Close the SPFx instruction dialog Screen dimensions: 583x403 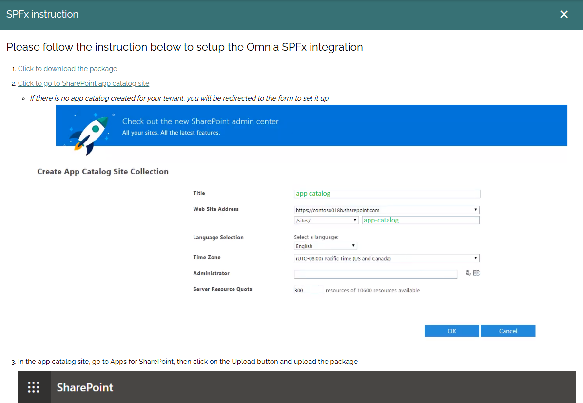coord(564,14)
